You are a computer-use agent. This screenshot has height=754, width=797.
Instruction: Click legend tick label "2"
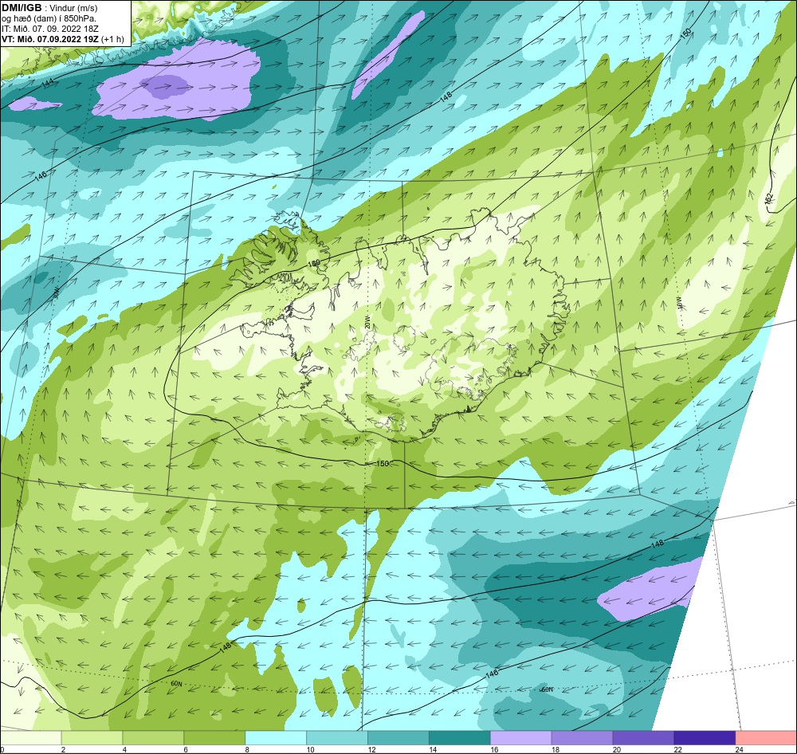click(63, 749)
